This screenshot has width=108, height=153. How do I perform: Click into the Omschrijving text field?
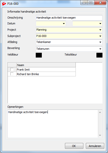(69, 18)
